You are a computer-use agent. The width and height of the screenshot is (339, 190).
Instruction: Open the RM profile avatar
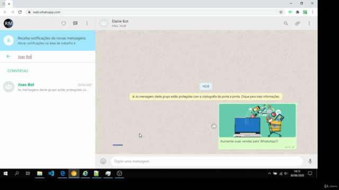pyautogui.click(x=8, y=23)
